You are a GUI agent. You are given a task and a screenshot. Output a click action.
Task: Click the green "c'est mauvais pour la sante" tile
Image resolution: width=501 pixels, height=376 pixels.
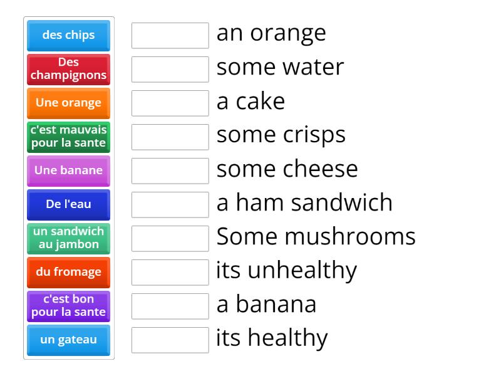(x=68, y=137)
